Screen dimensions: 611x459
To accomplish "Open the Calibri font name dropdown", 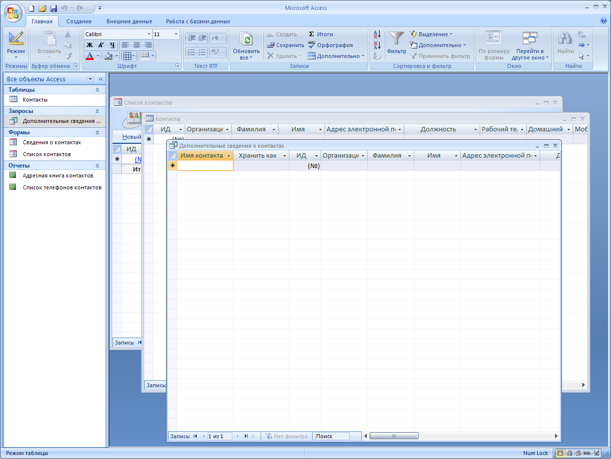I will click(149, 34).
